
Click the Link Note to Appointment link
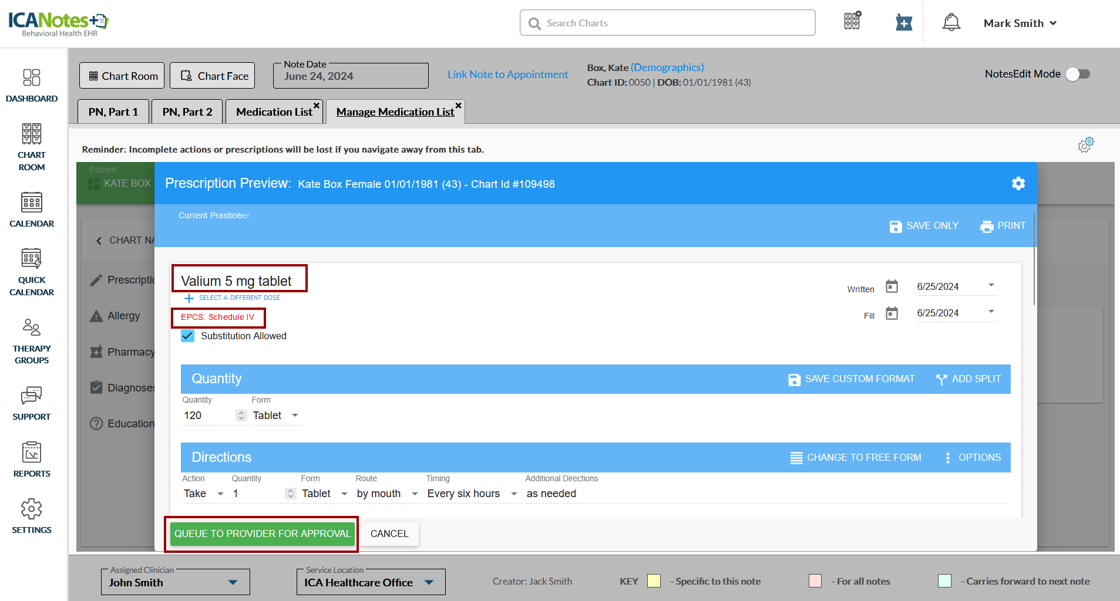tap(507, 75)
